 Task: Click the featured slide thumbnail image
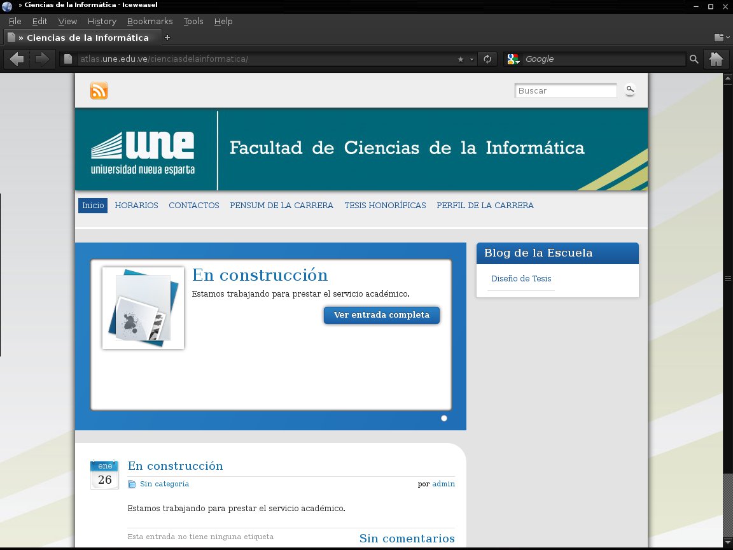coord(143,307)
